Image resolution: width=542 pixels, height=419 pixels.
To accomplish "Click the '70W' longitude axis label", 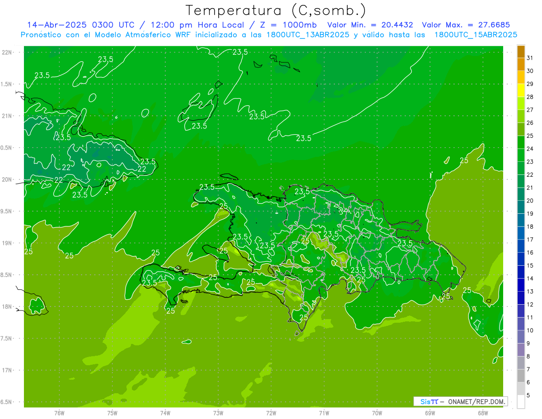I will [377, 413].
